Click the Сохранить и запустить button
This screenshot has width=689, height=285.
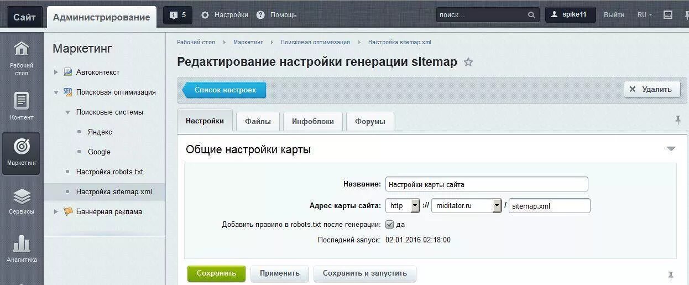pyautogui.click(x=365, y=273)
